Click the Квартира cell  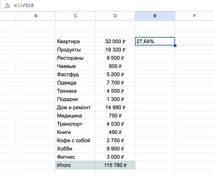pyautogui.click(x=76, y=41)
